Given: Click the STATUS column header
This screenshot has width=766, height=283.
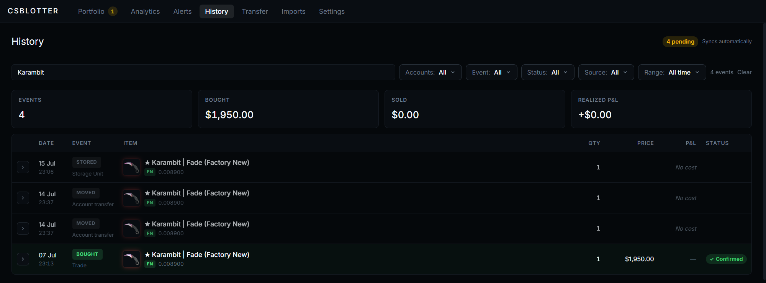Looking at the screenshot, I should [717, 143].
